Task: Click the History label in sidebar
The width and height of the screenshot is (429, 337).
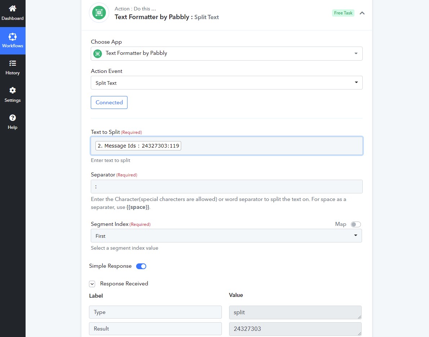Action: (13, 73)
